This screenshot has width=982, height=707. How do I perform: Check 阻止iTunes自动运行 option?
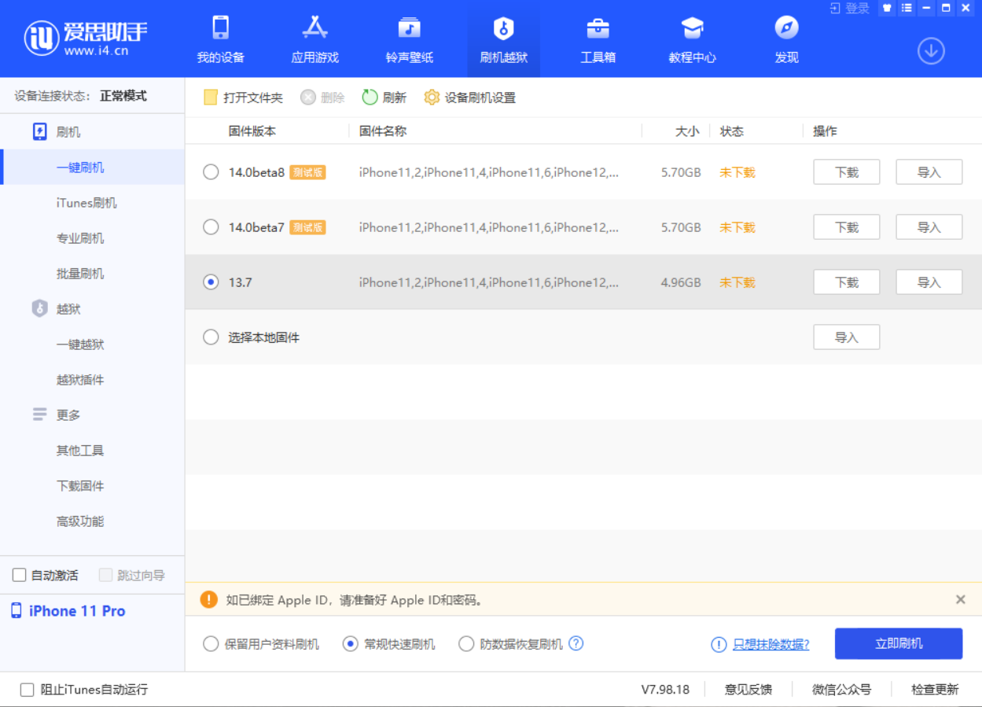click(x=28, y=690)
